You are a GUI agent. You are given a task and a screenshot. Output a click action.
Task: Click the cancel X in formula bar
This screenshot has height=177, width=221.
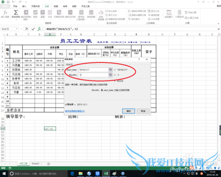27,29
